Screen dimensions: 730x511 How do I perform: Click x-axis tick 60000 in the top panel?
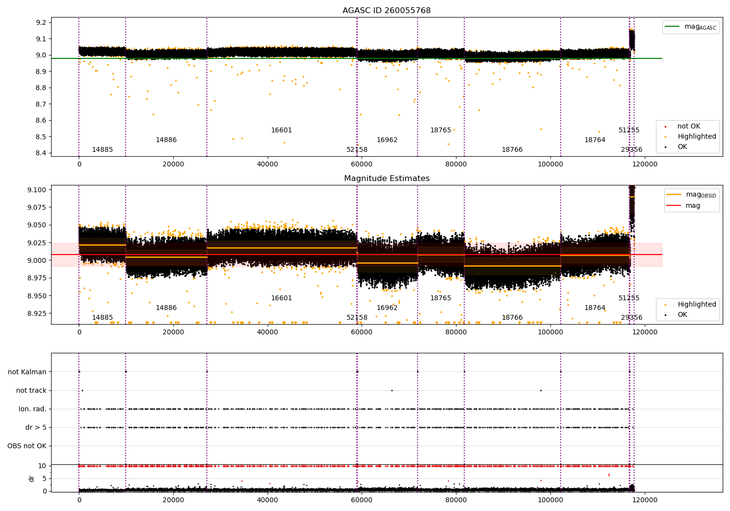(362, 164)
